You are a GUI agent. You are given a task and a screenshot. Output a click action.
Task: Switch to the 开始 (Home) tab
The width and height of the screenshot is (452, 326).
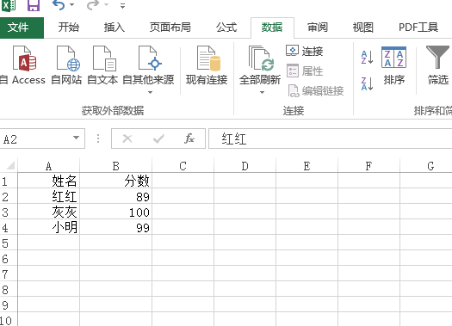tap(69, 28)
